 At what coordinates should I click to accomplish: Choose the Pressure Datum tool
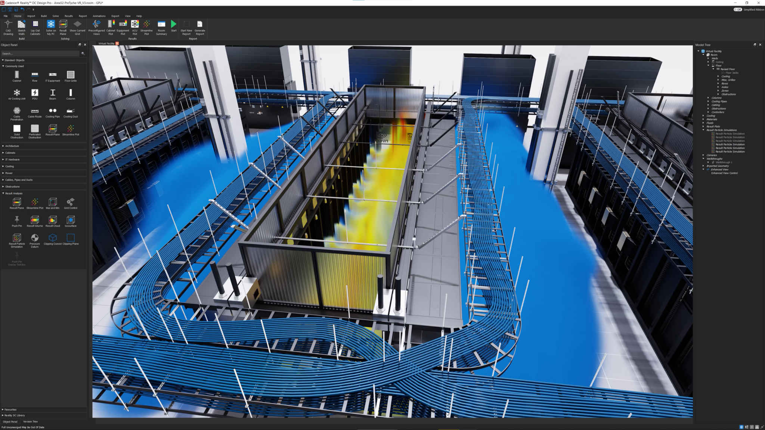[x=35, y=241]
